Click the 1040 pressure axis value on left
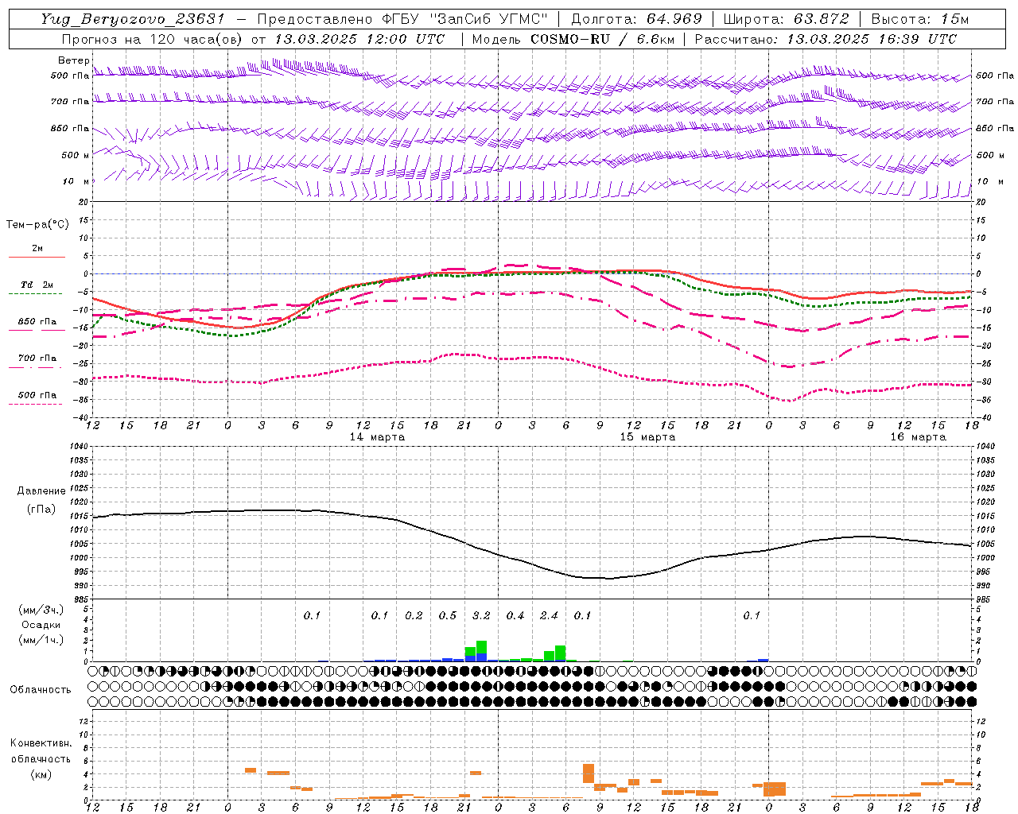The height and width of the screenshot is (814, 1018). click(x=80, y=446)
